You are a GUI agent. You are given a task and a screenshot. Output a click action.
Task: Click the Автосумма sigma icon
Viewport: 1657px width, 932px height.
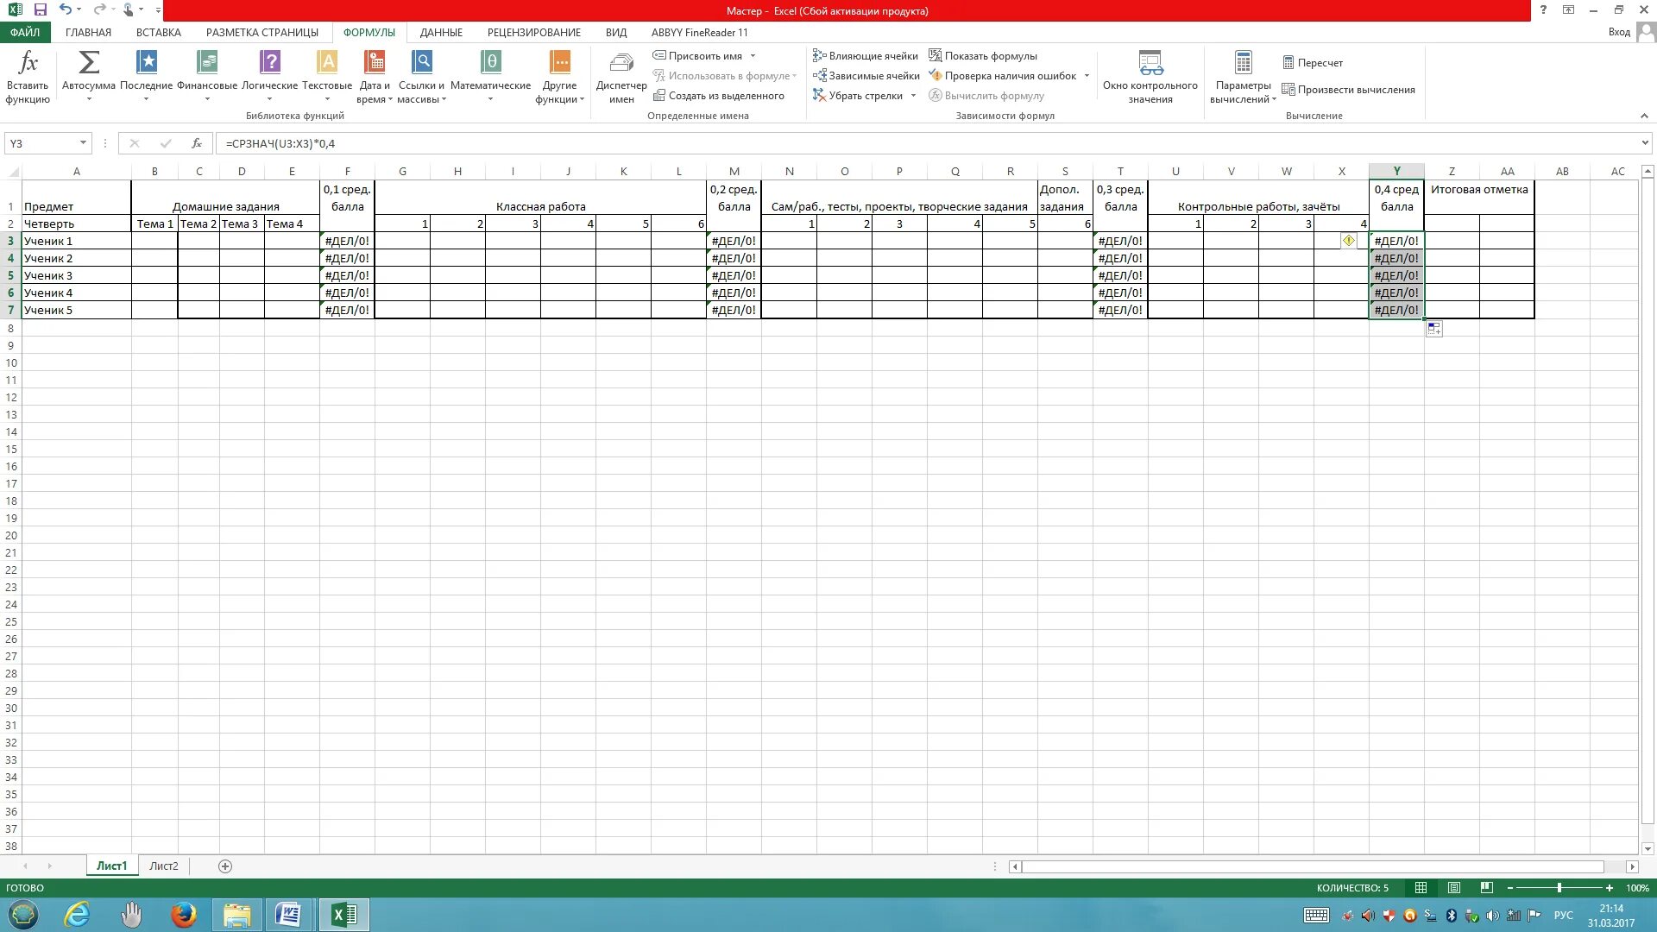(x=89, y=63)
